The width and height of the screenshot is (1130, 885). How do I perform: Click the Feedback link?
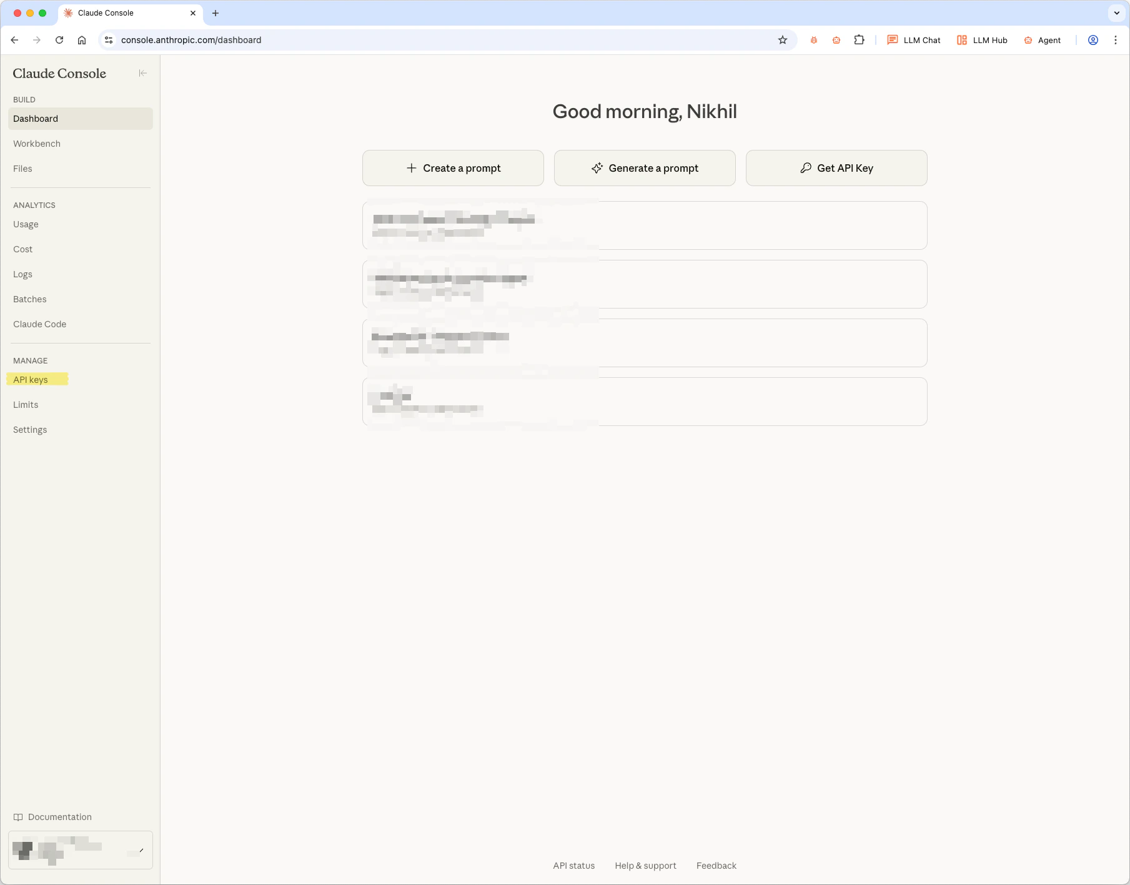(716, 866)
